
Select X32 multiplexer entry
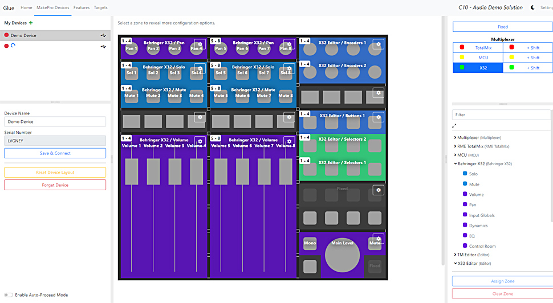pyautogui.click(x=478, y=68)
